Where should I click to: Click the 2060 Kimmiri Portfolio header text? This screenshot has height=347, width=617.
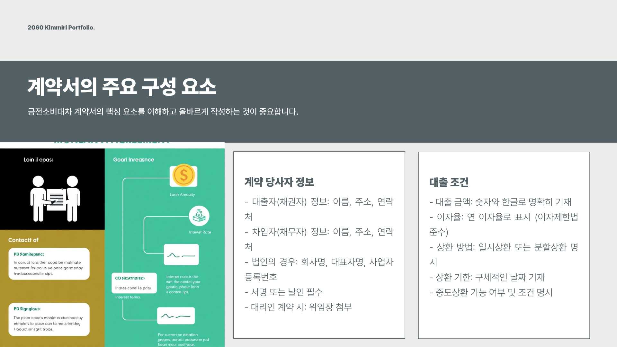tap(61, 28)
